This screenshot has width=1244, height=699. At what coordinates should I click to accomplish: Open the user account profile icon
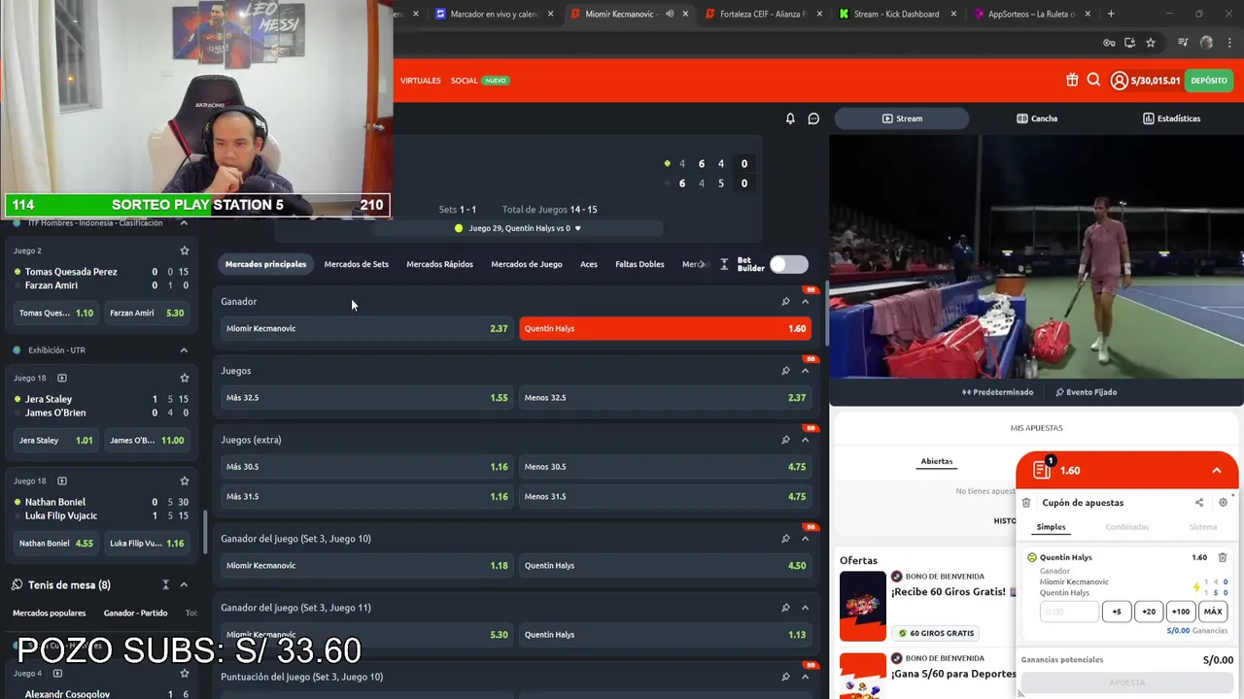click(1119, 81)
